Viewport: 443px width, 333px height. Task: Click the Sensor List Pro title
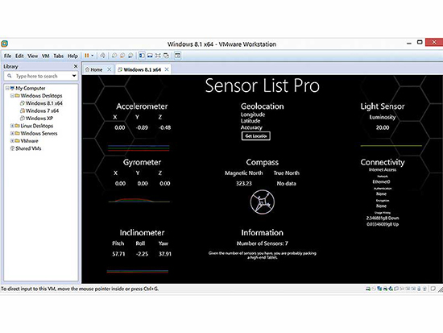pos(263,85)
